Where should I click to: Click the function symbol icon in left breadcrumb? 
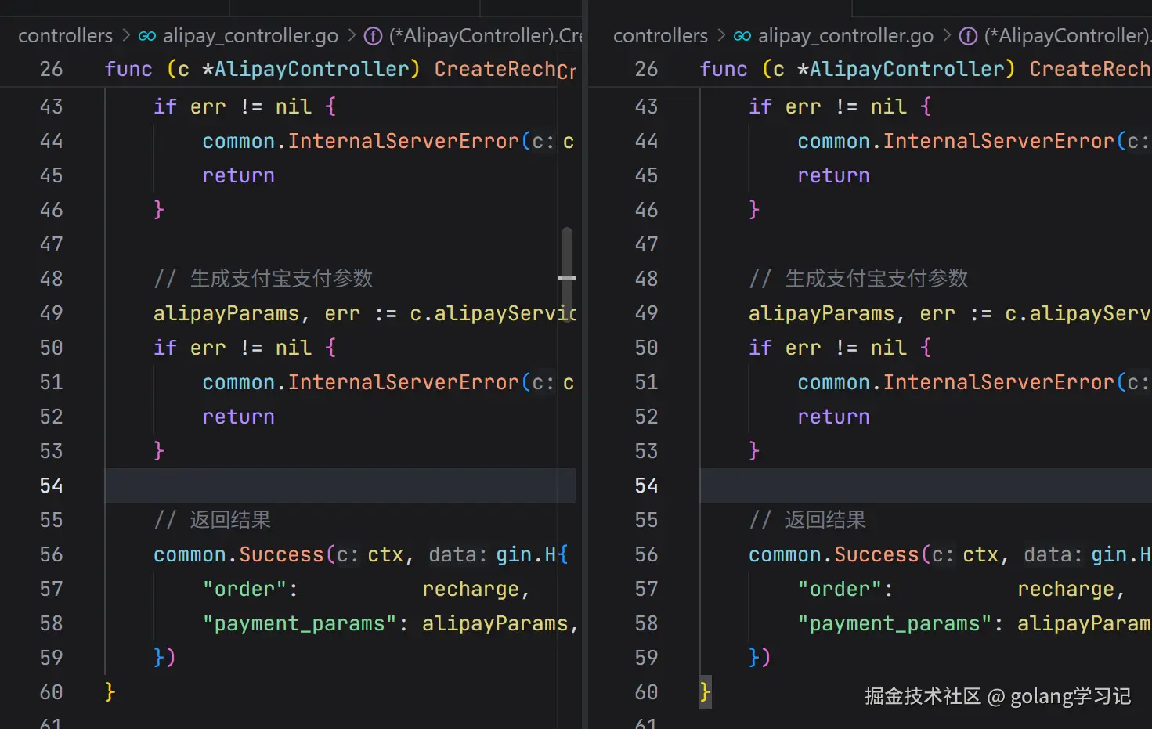point(374,36)
